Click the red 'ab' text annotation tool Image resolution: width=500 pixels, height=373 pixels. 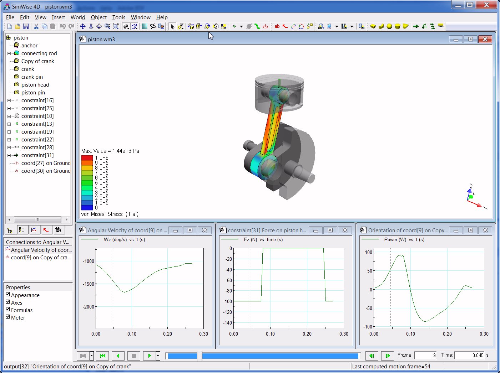(x=277, y=26)
